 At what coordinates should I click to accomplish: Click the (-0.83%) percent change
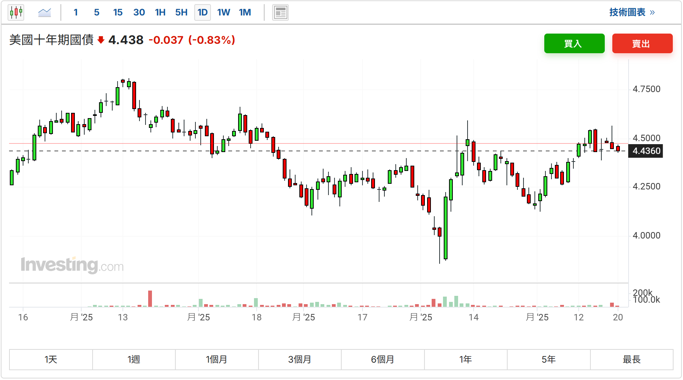(x=212, y=40)
